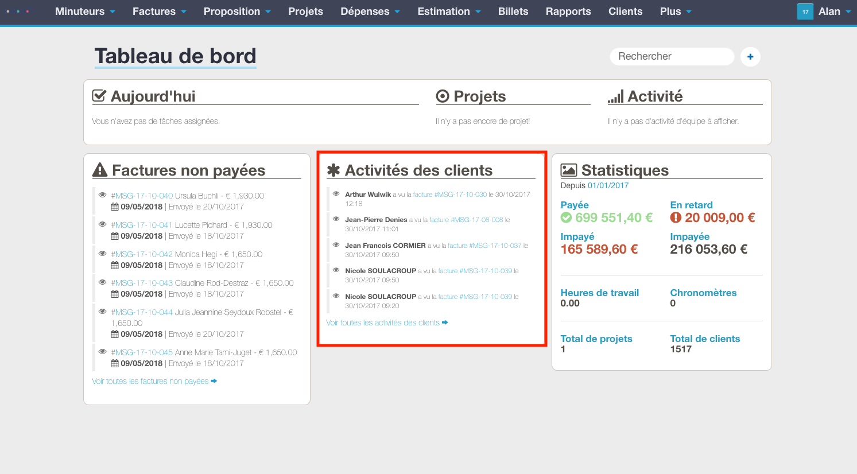857x474 pixels.
Task: Click inside the Rechercher search field
Action: pos(672,56)
